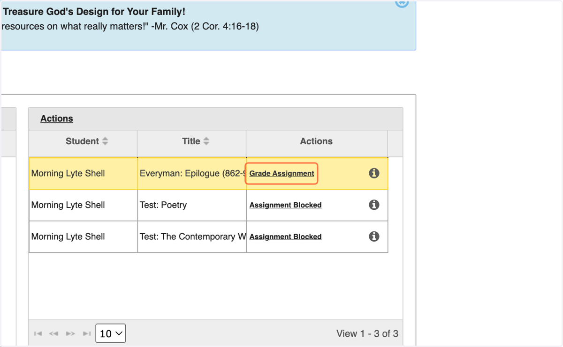The image size is (563, 347).
Task: Open info icon for Test: The Contemporary row
Action: pyautogui.click(x=374, y=236)
